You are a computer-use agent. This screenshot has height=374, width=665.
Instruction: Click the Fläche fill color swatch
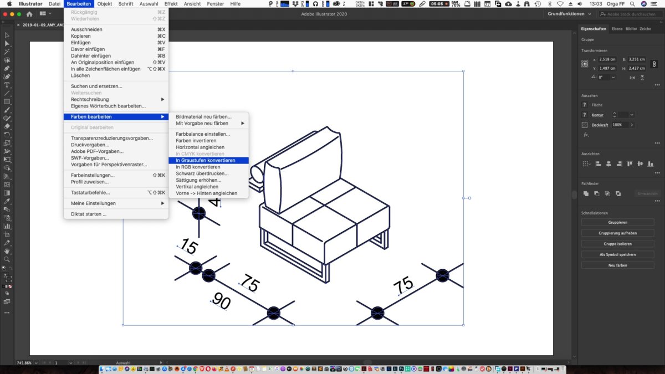584,105
